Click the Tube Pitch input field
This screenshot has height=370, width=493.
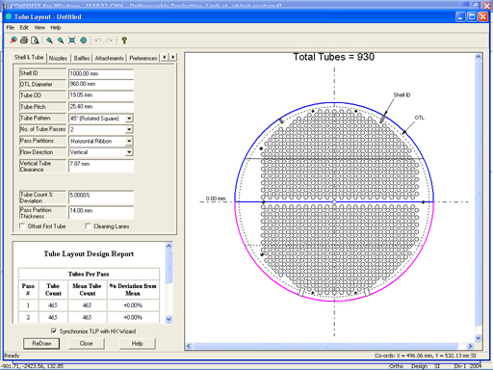point(101,106)
